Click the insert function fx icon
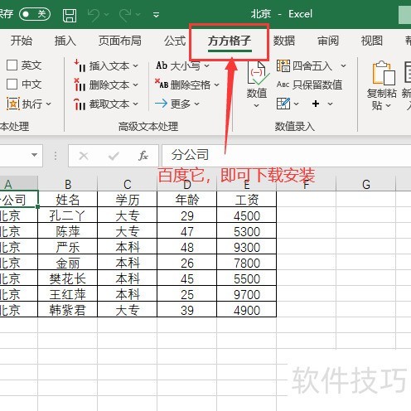411x411 pixels. point(143,156)
